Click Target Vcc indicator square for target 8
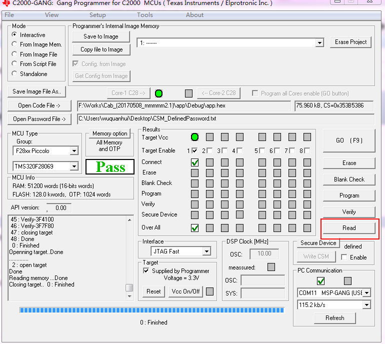The width and height of the screenshot is (385, 344). (307, 137)
